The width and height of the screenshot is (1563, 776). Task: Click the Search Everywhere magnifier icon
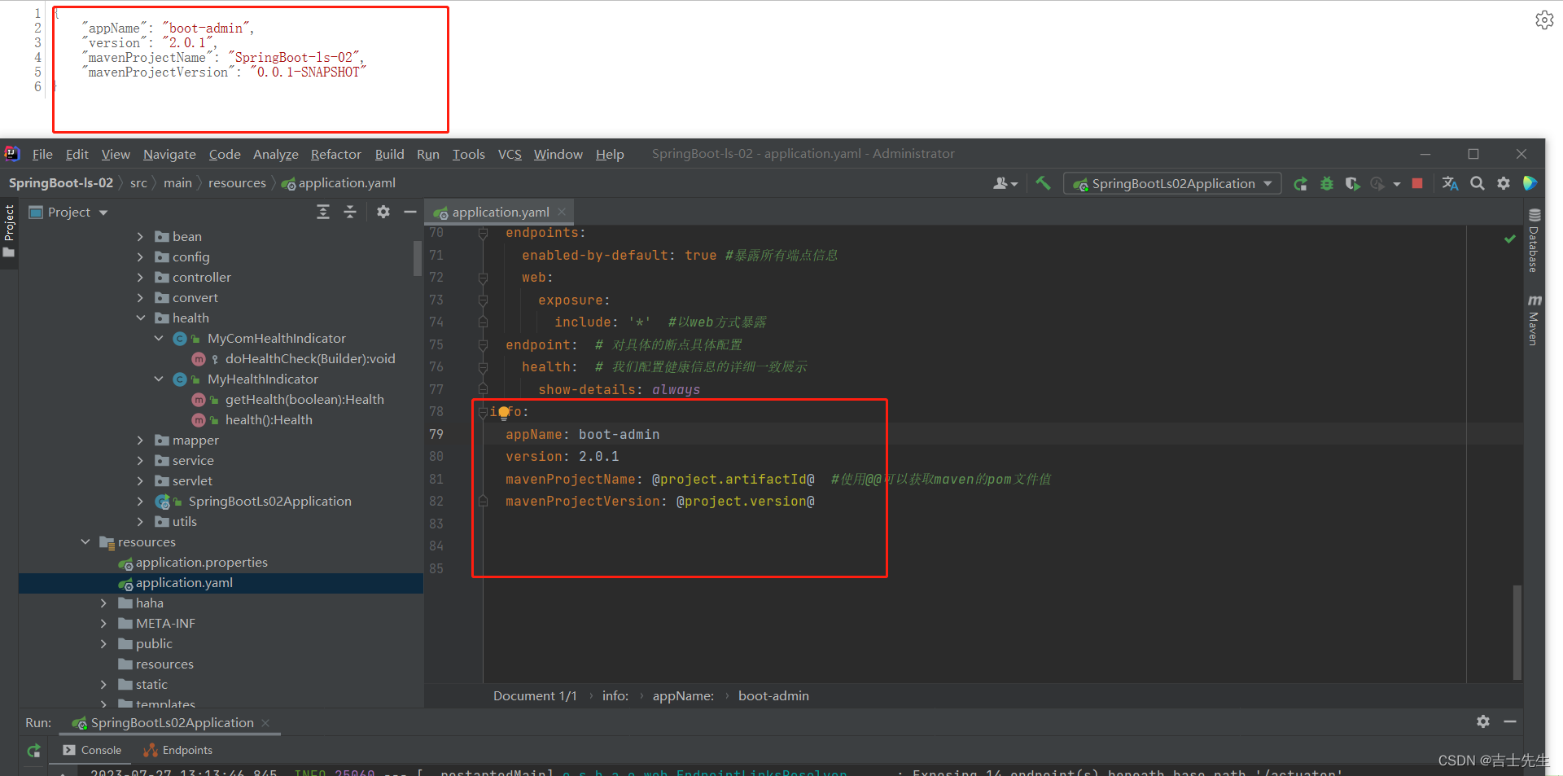1478,184
